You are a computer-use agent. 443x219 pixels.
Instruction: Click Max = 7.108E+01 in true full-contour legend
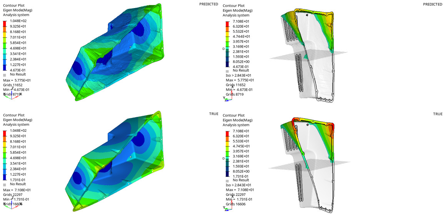click(x=17, y=190)
